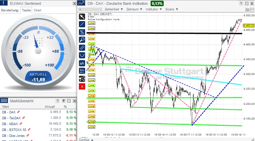Screen dimensions: 255x141
Task: Click the chart search input field
Action: point(90,9)
